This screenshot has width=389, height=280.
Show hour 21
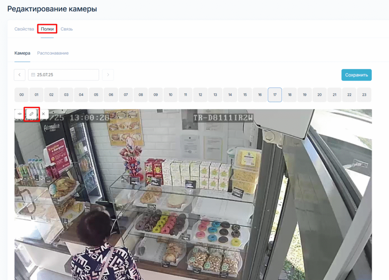pos(334,95)
